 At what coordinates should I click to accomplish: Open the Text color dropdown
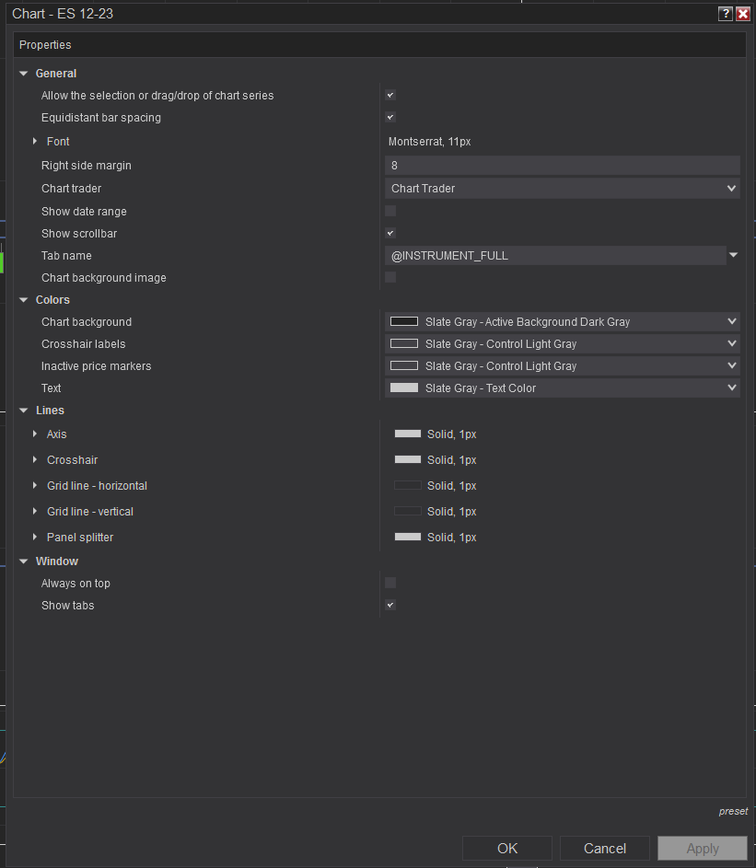562,388
